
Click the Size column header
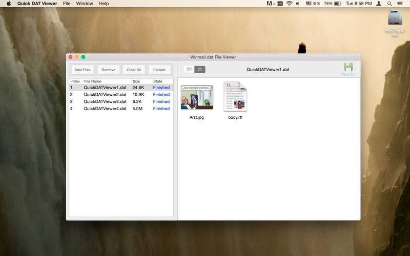[x=136, y=81]
